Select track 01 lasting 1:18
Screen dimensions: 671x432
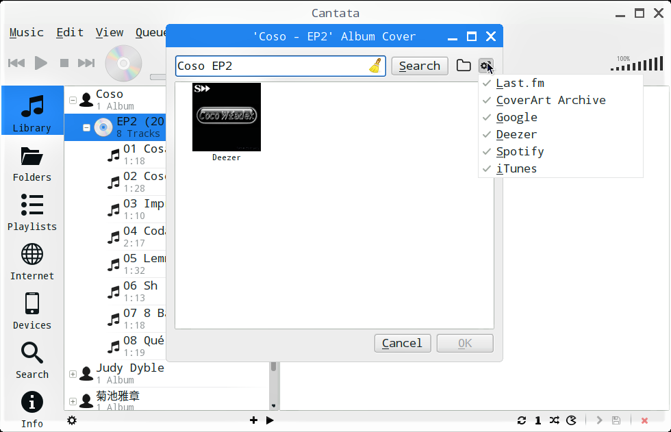click(x=136, y=155)
